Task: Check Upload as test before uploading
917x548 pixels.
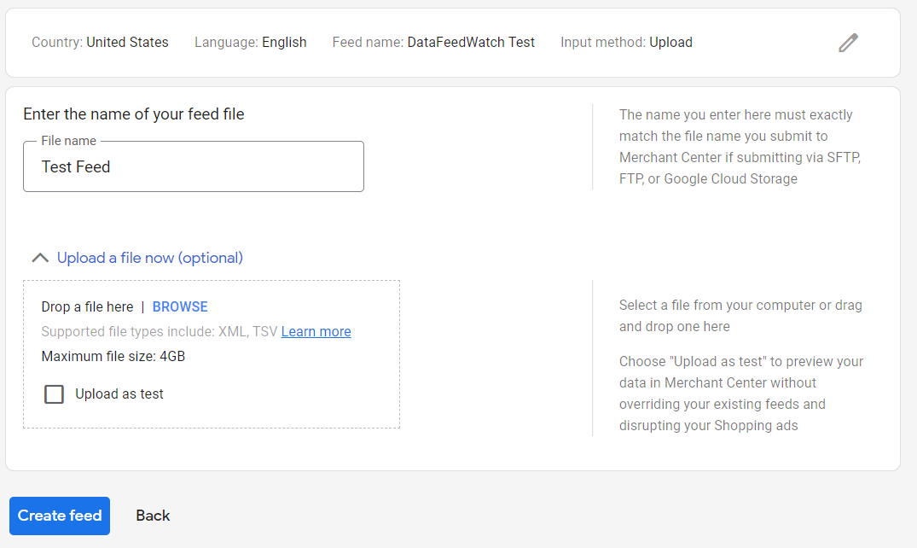Action: (54, 394)
